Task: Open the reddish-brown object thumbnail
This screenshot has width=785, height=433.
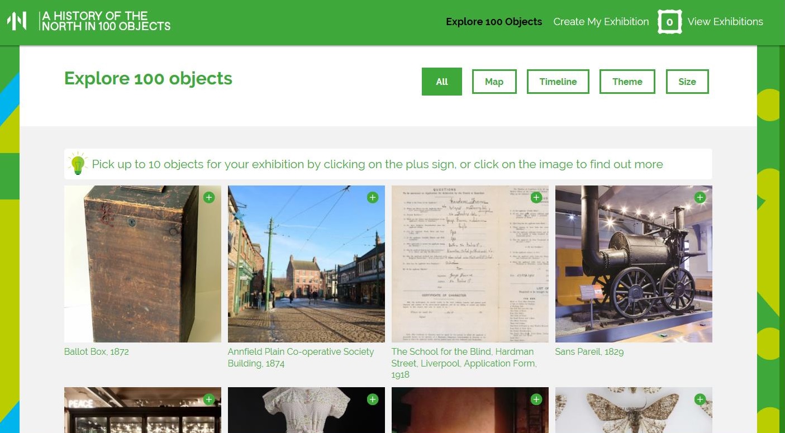Action: [x=470, y=410]
